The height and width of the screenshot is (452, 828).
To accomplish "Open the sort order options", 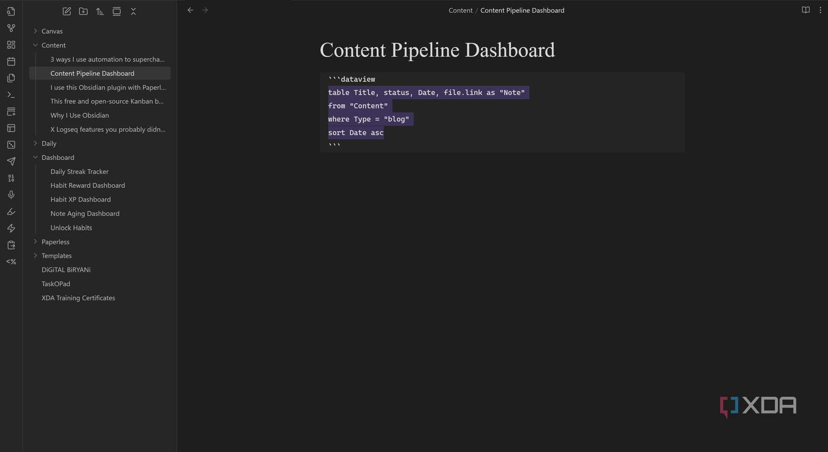I will click(100, 11).
